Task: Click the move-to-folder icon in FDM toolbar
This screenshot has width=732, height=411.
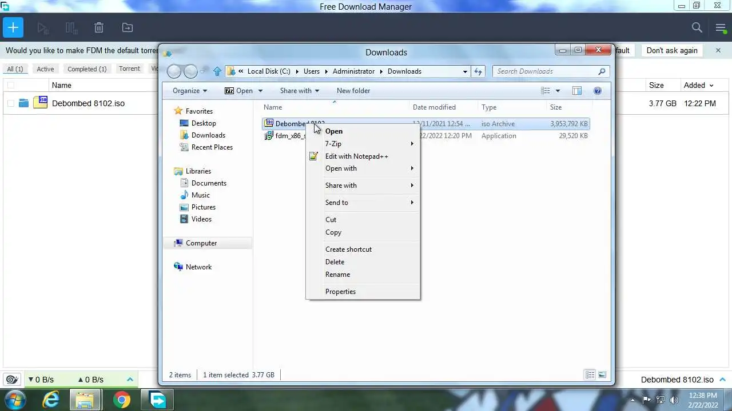Action: coord(128,27)
